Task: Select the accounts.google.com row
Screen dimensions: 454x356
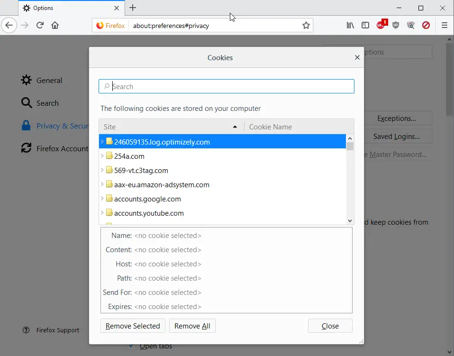Action: point(222,199)
